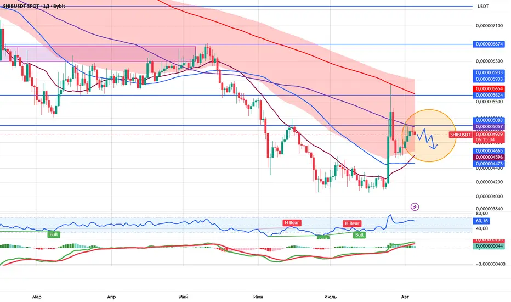
Task: Click the Авг label on the time axis
Action: click(x=405, y=297)
